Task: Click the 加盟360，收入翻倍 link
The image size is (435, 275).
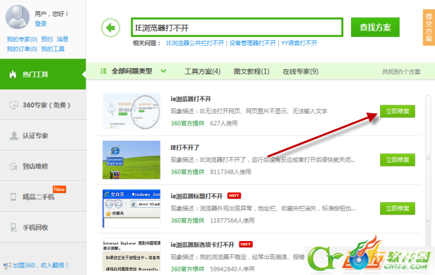Action: pos(40,265)
